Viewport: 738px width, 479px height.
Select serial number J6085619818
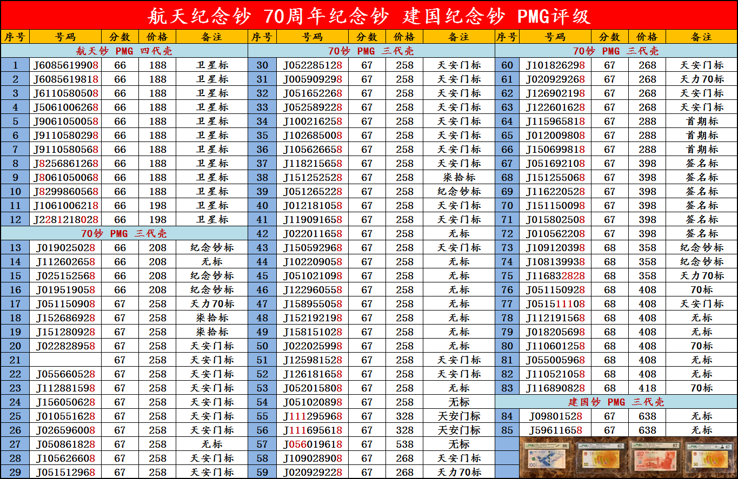pyautogui.click(x=65, y=79)
